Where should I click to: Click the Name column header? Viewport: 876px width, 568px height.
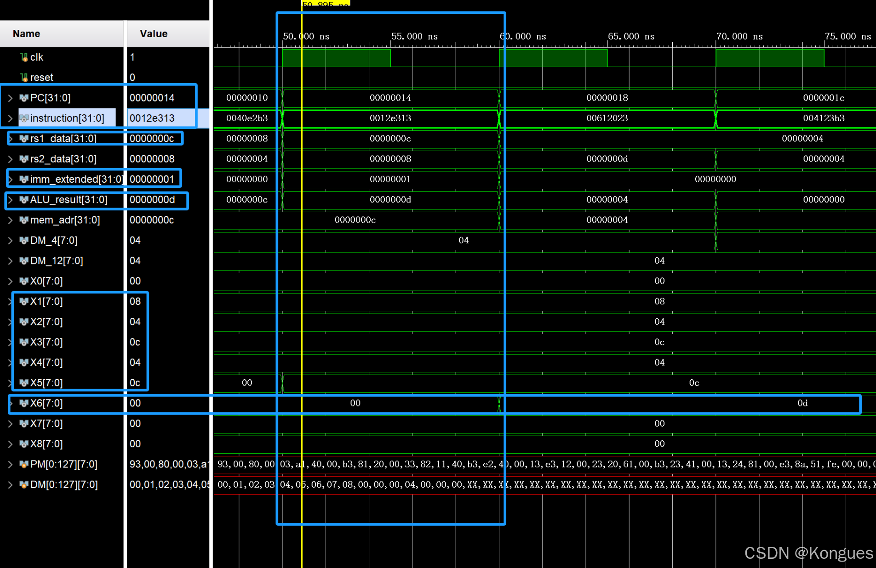click(62, 34)
